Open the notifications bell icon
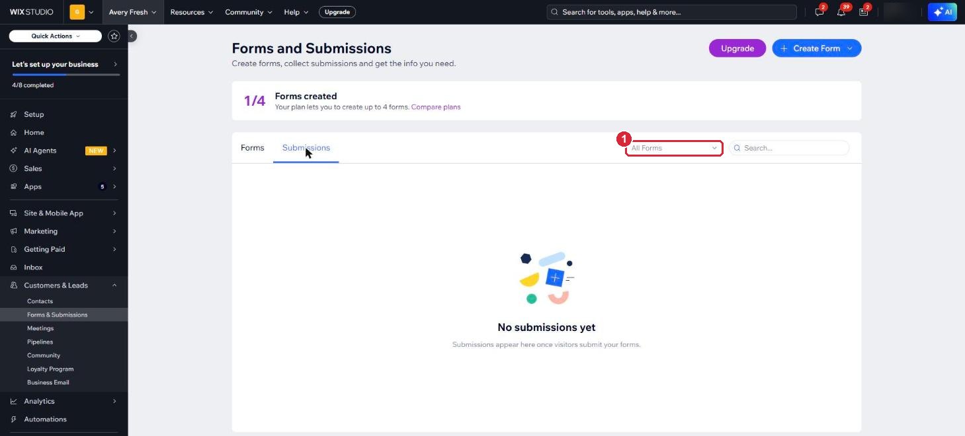This screenshot has width=965, height=436. point(841,12)
